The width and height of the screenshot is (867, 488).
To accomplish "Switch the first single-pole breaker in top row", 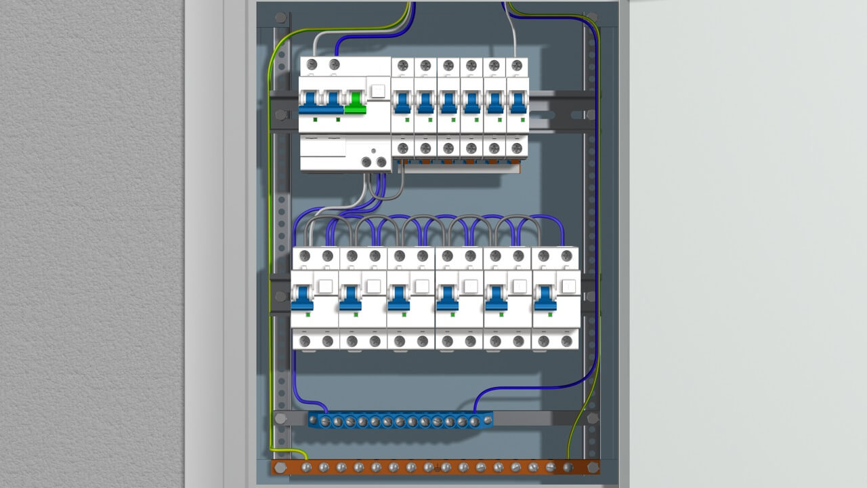I will pos(402,102).
